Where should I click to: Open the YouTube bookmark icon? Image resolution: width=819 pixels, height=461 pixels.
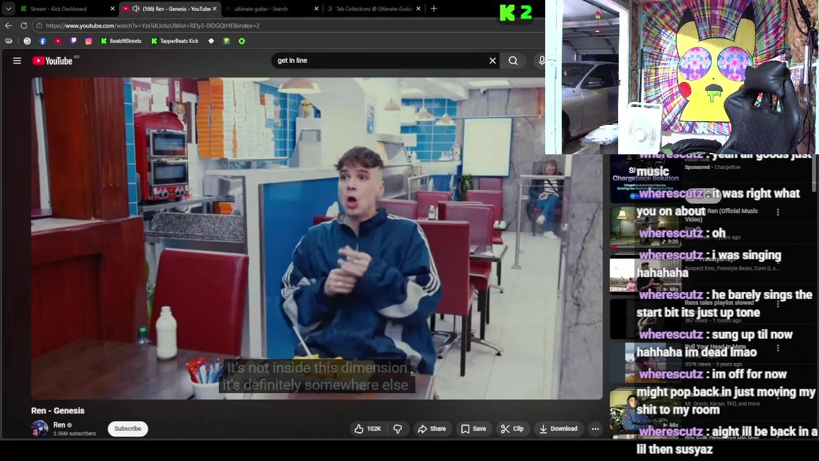point(58,41)
